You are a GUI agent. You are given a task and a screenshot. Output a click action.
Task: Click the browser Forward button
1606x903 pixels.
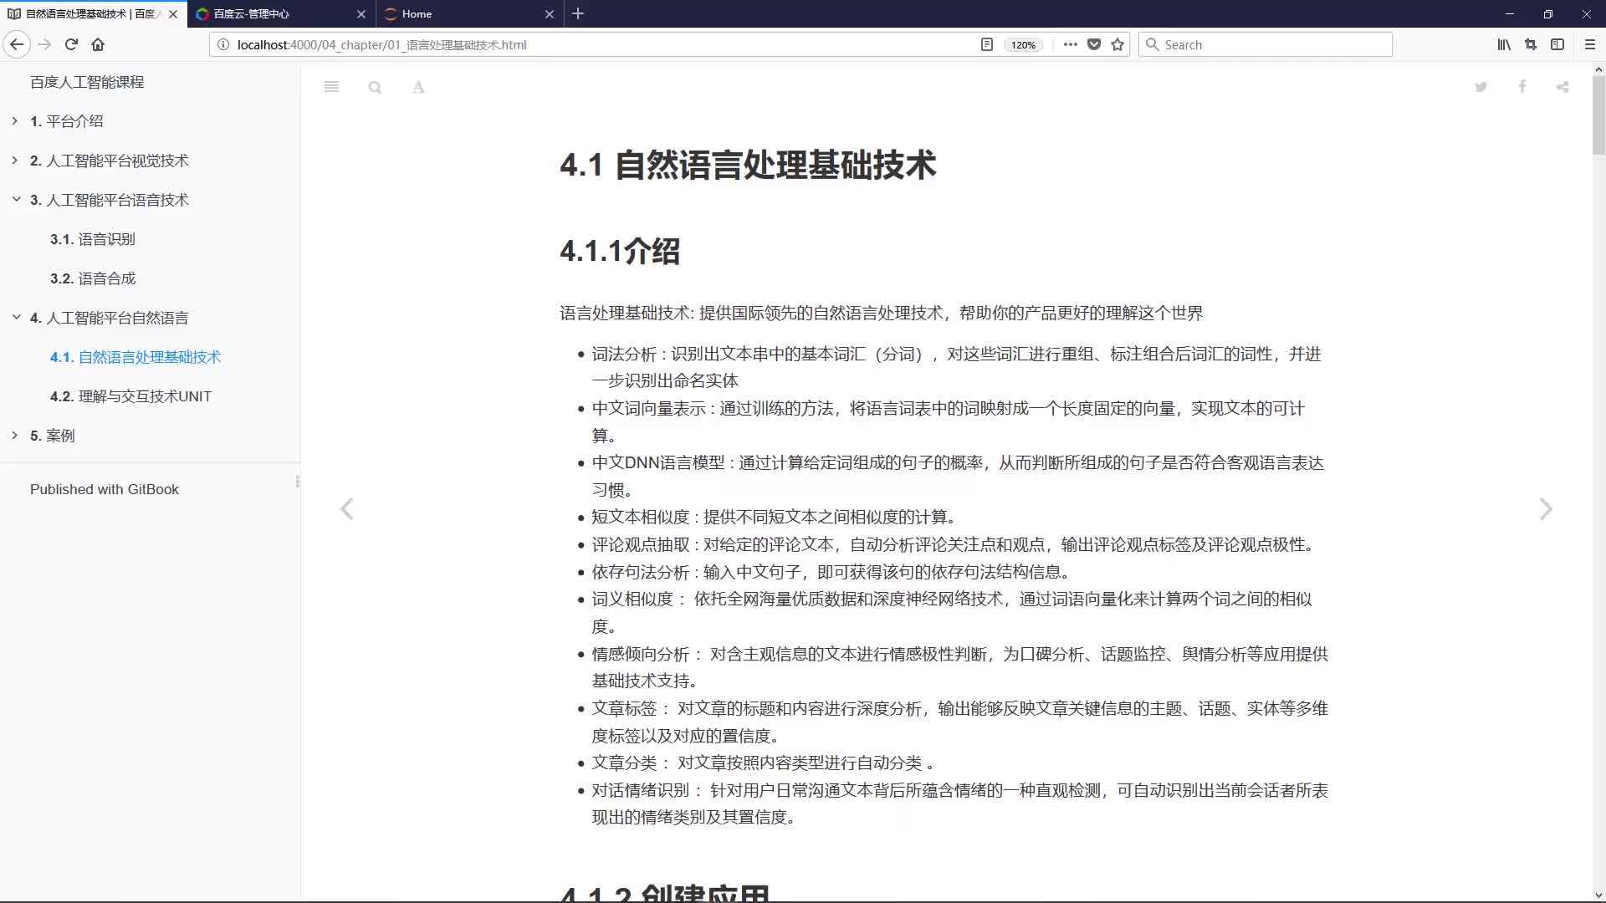pyautogui.click(x=45, y=44)
